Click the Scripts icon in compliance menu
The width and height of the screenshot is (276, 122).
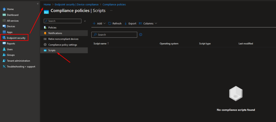pos(45,50)
